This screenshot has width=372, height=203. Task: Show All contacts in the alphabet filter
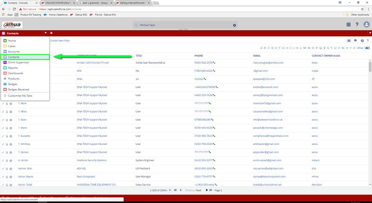[x=367, y=48]
